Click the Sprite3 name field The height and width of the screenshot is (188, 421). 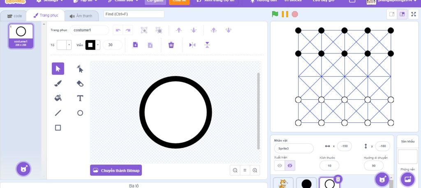(294, 148)
